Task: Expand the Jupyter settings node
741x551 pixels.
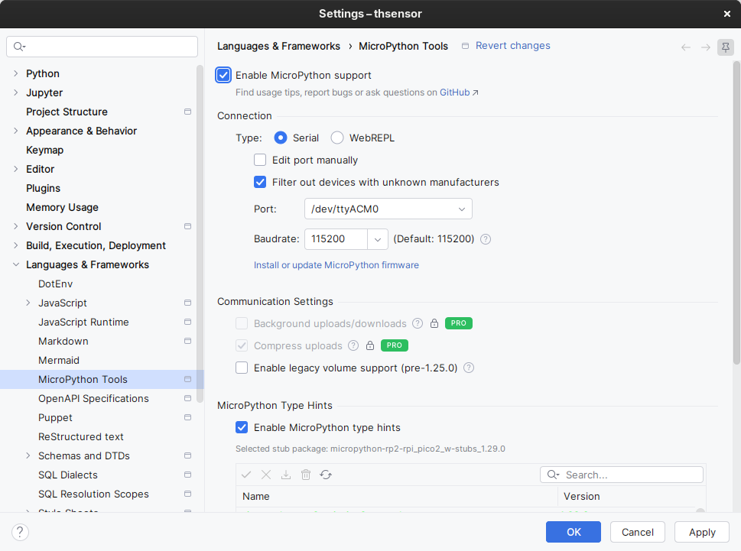Action: [x=15, y=92]
